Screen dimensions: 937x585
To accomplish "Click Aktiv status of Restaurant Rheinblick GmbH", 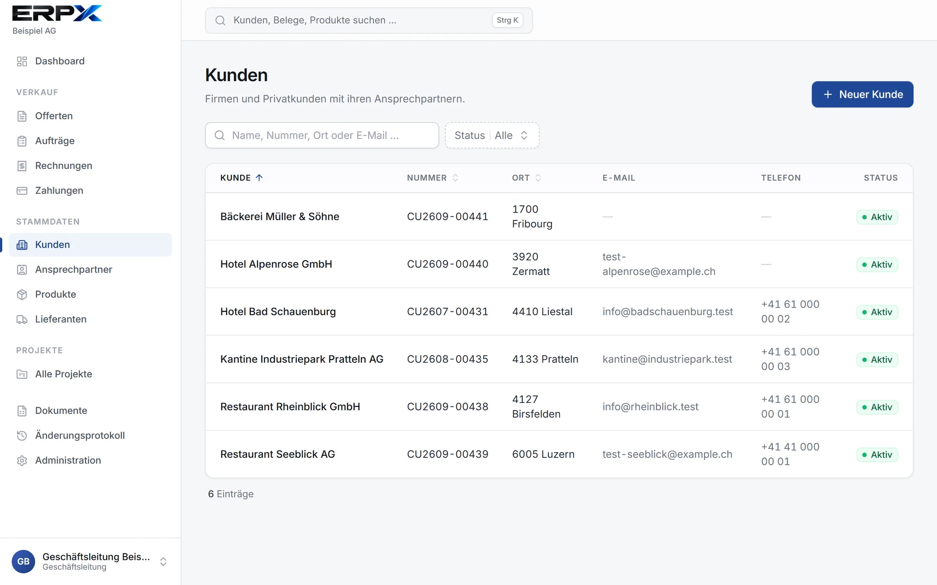I will [877, 407].
